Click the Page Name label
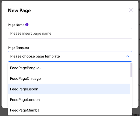The image size is (140, 116). click(x=16, y=25)
